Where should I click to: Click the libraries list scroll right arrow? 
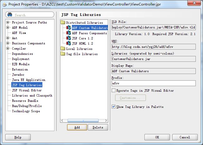pos(106,121)
